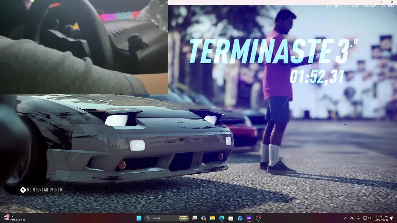Screen dimensions: 397x223
Task: Open File Explorer from the taskbar
Action: click(213, 218)
